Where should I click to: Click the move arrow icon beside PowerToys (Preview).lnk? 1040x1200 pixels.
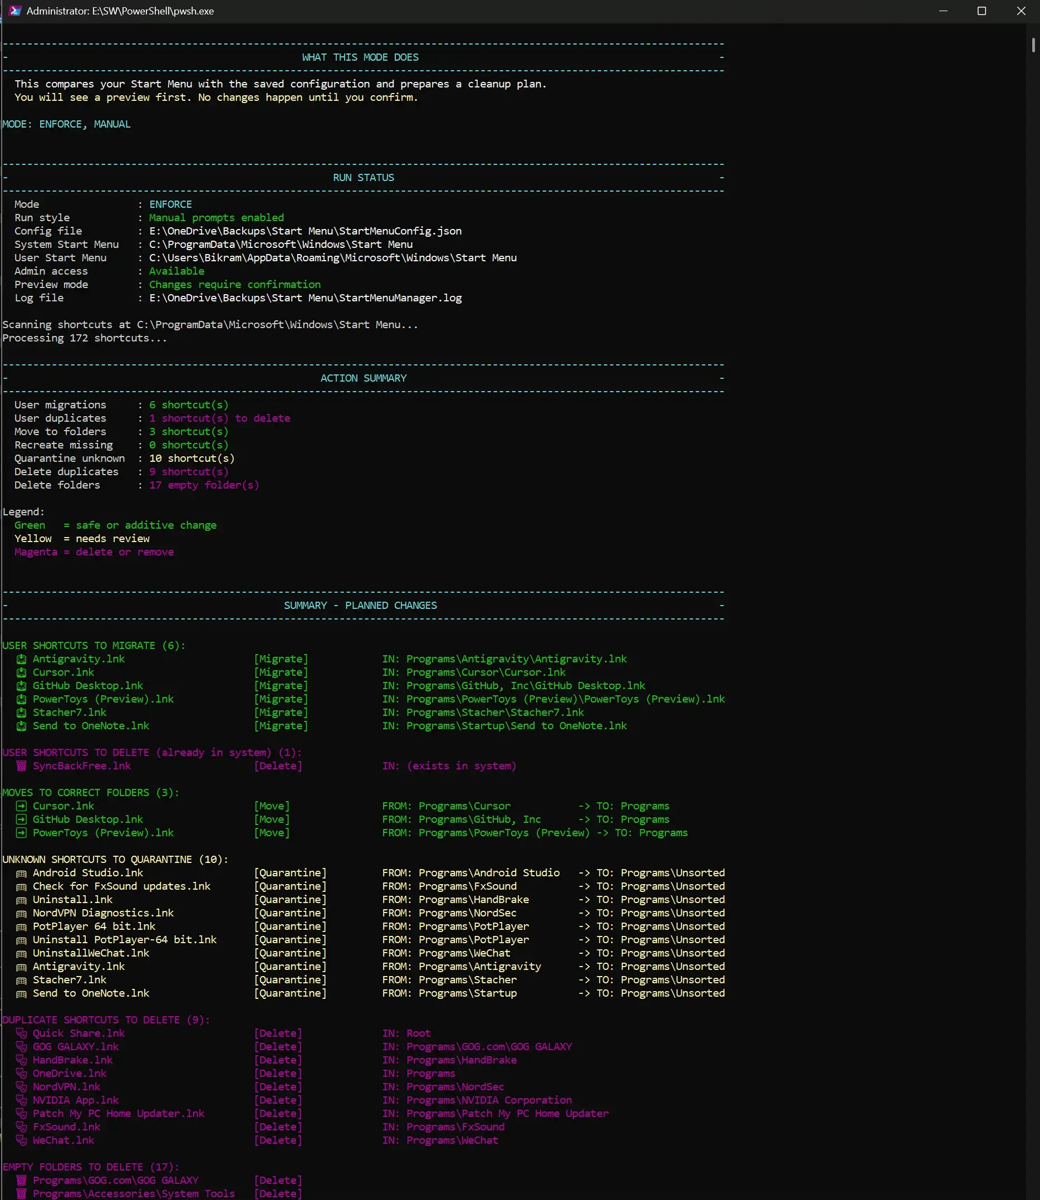(22, 833)
